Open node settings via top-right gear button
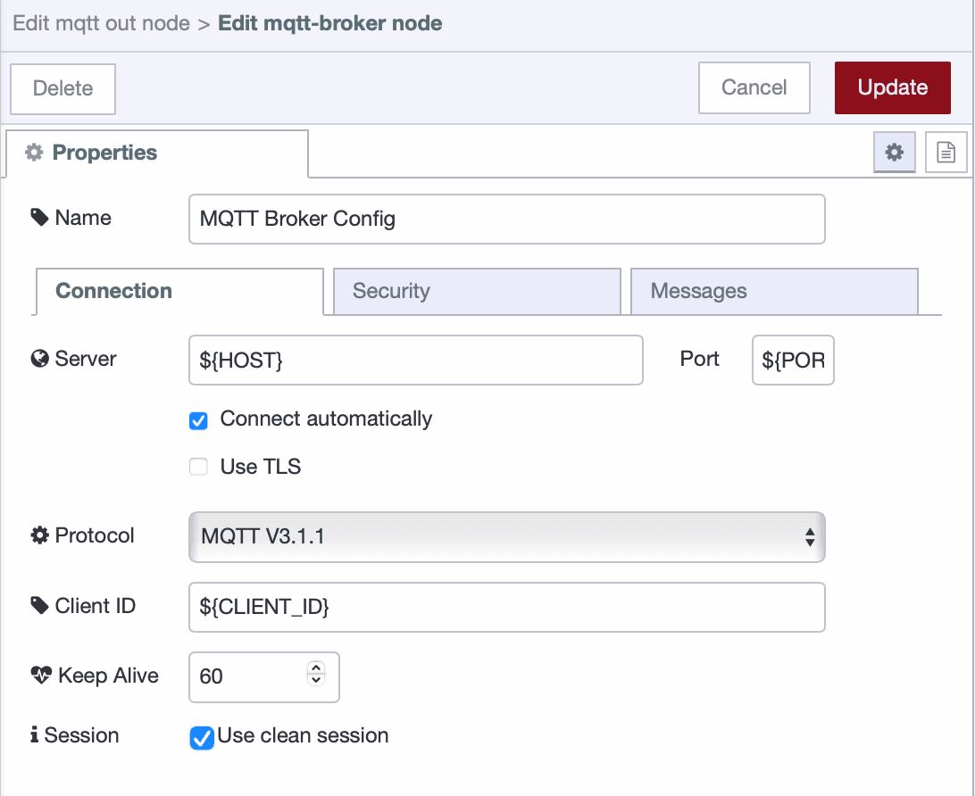This screenshot has width=975, height=796. coord(894,152)
